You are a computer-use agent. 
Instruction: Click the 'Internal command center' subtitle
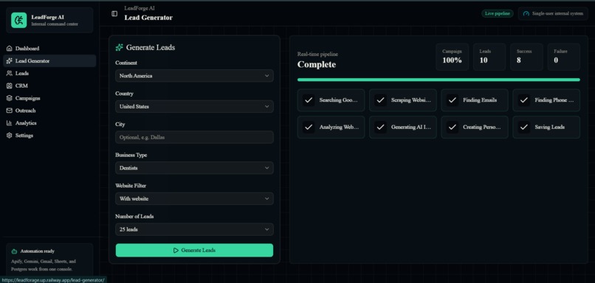coord(55,24)
